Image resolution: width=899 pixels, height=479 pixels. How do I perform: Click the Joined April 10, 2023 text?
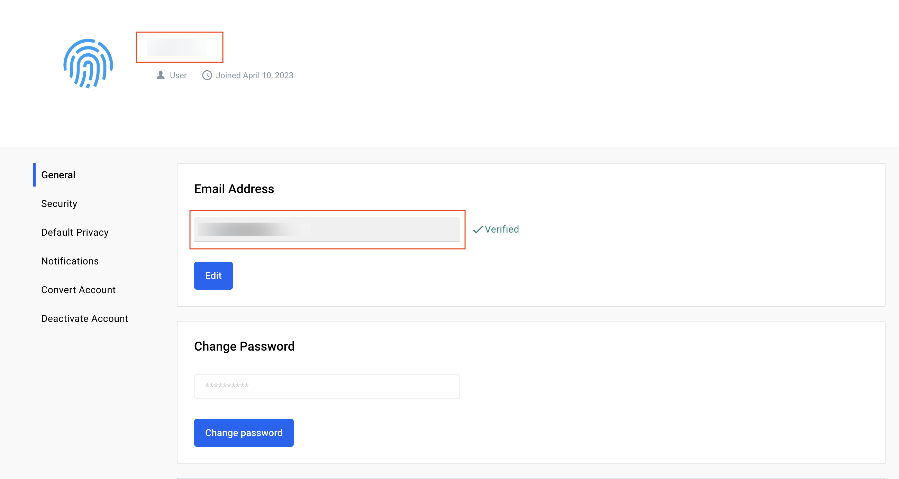coord(254,75)
